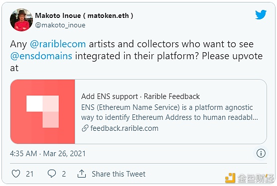Viewport: 277px width, 186px height.
Task: Like the tweet with heart icon
Action: (16, 174)
